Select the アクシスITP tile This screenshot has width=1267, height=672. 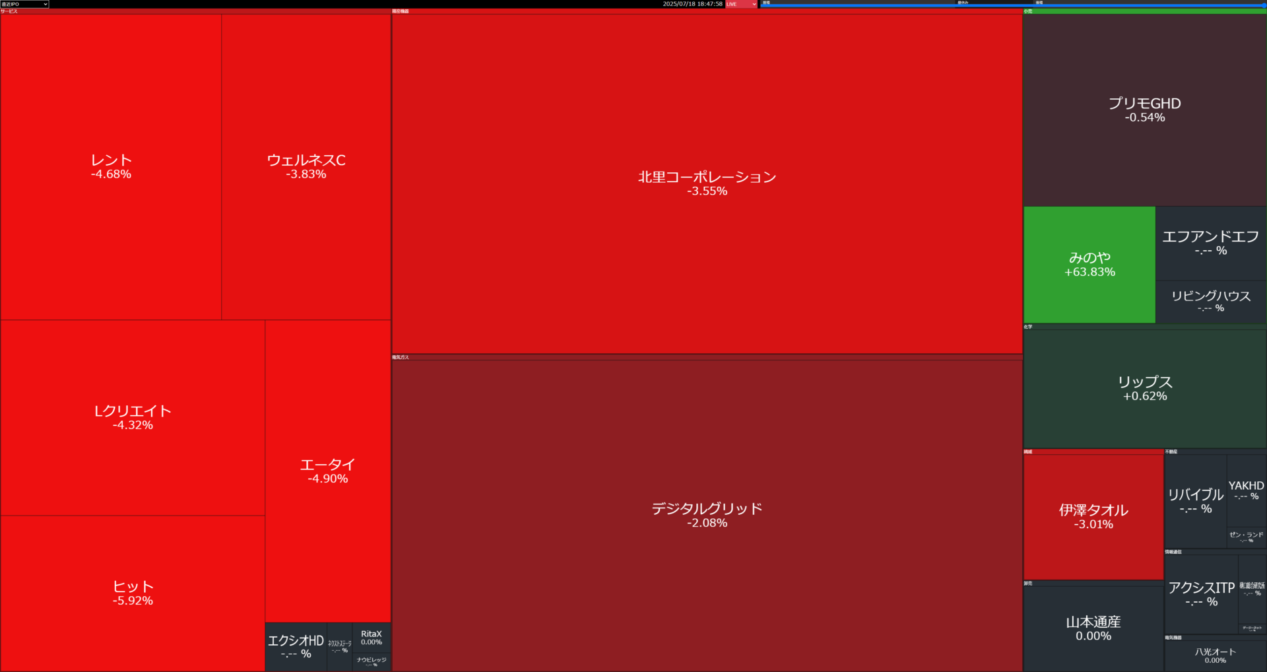[x=1202, y=594]
